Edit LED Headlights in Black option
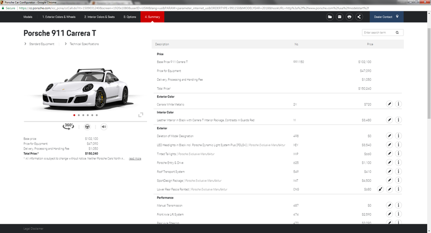The image size is (431, 233). click(x=389, y=145)
